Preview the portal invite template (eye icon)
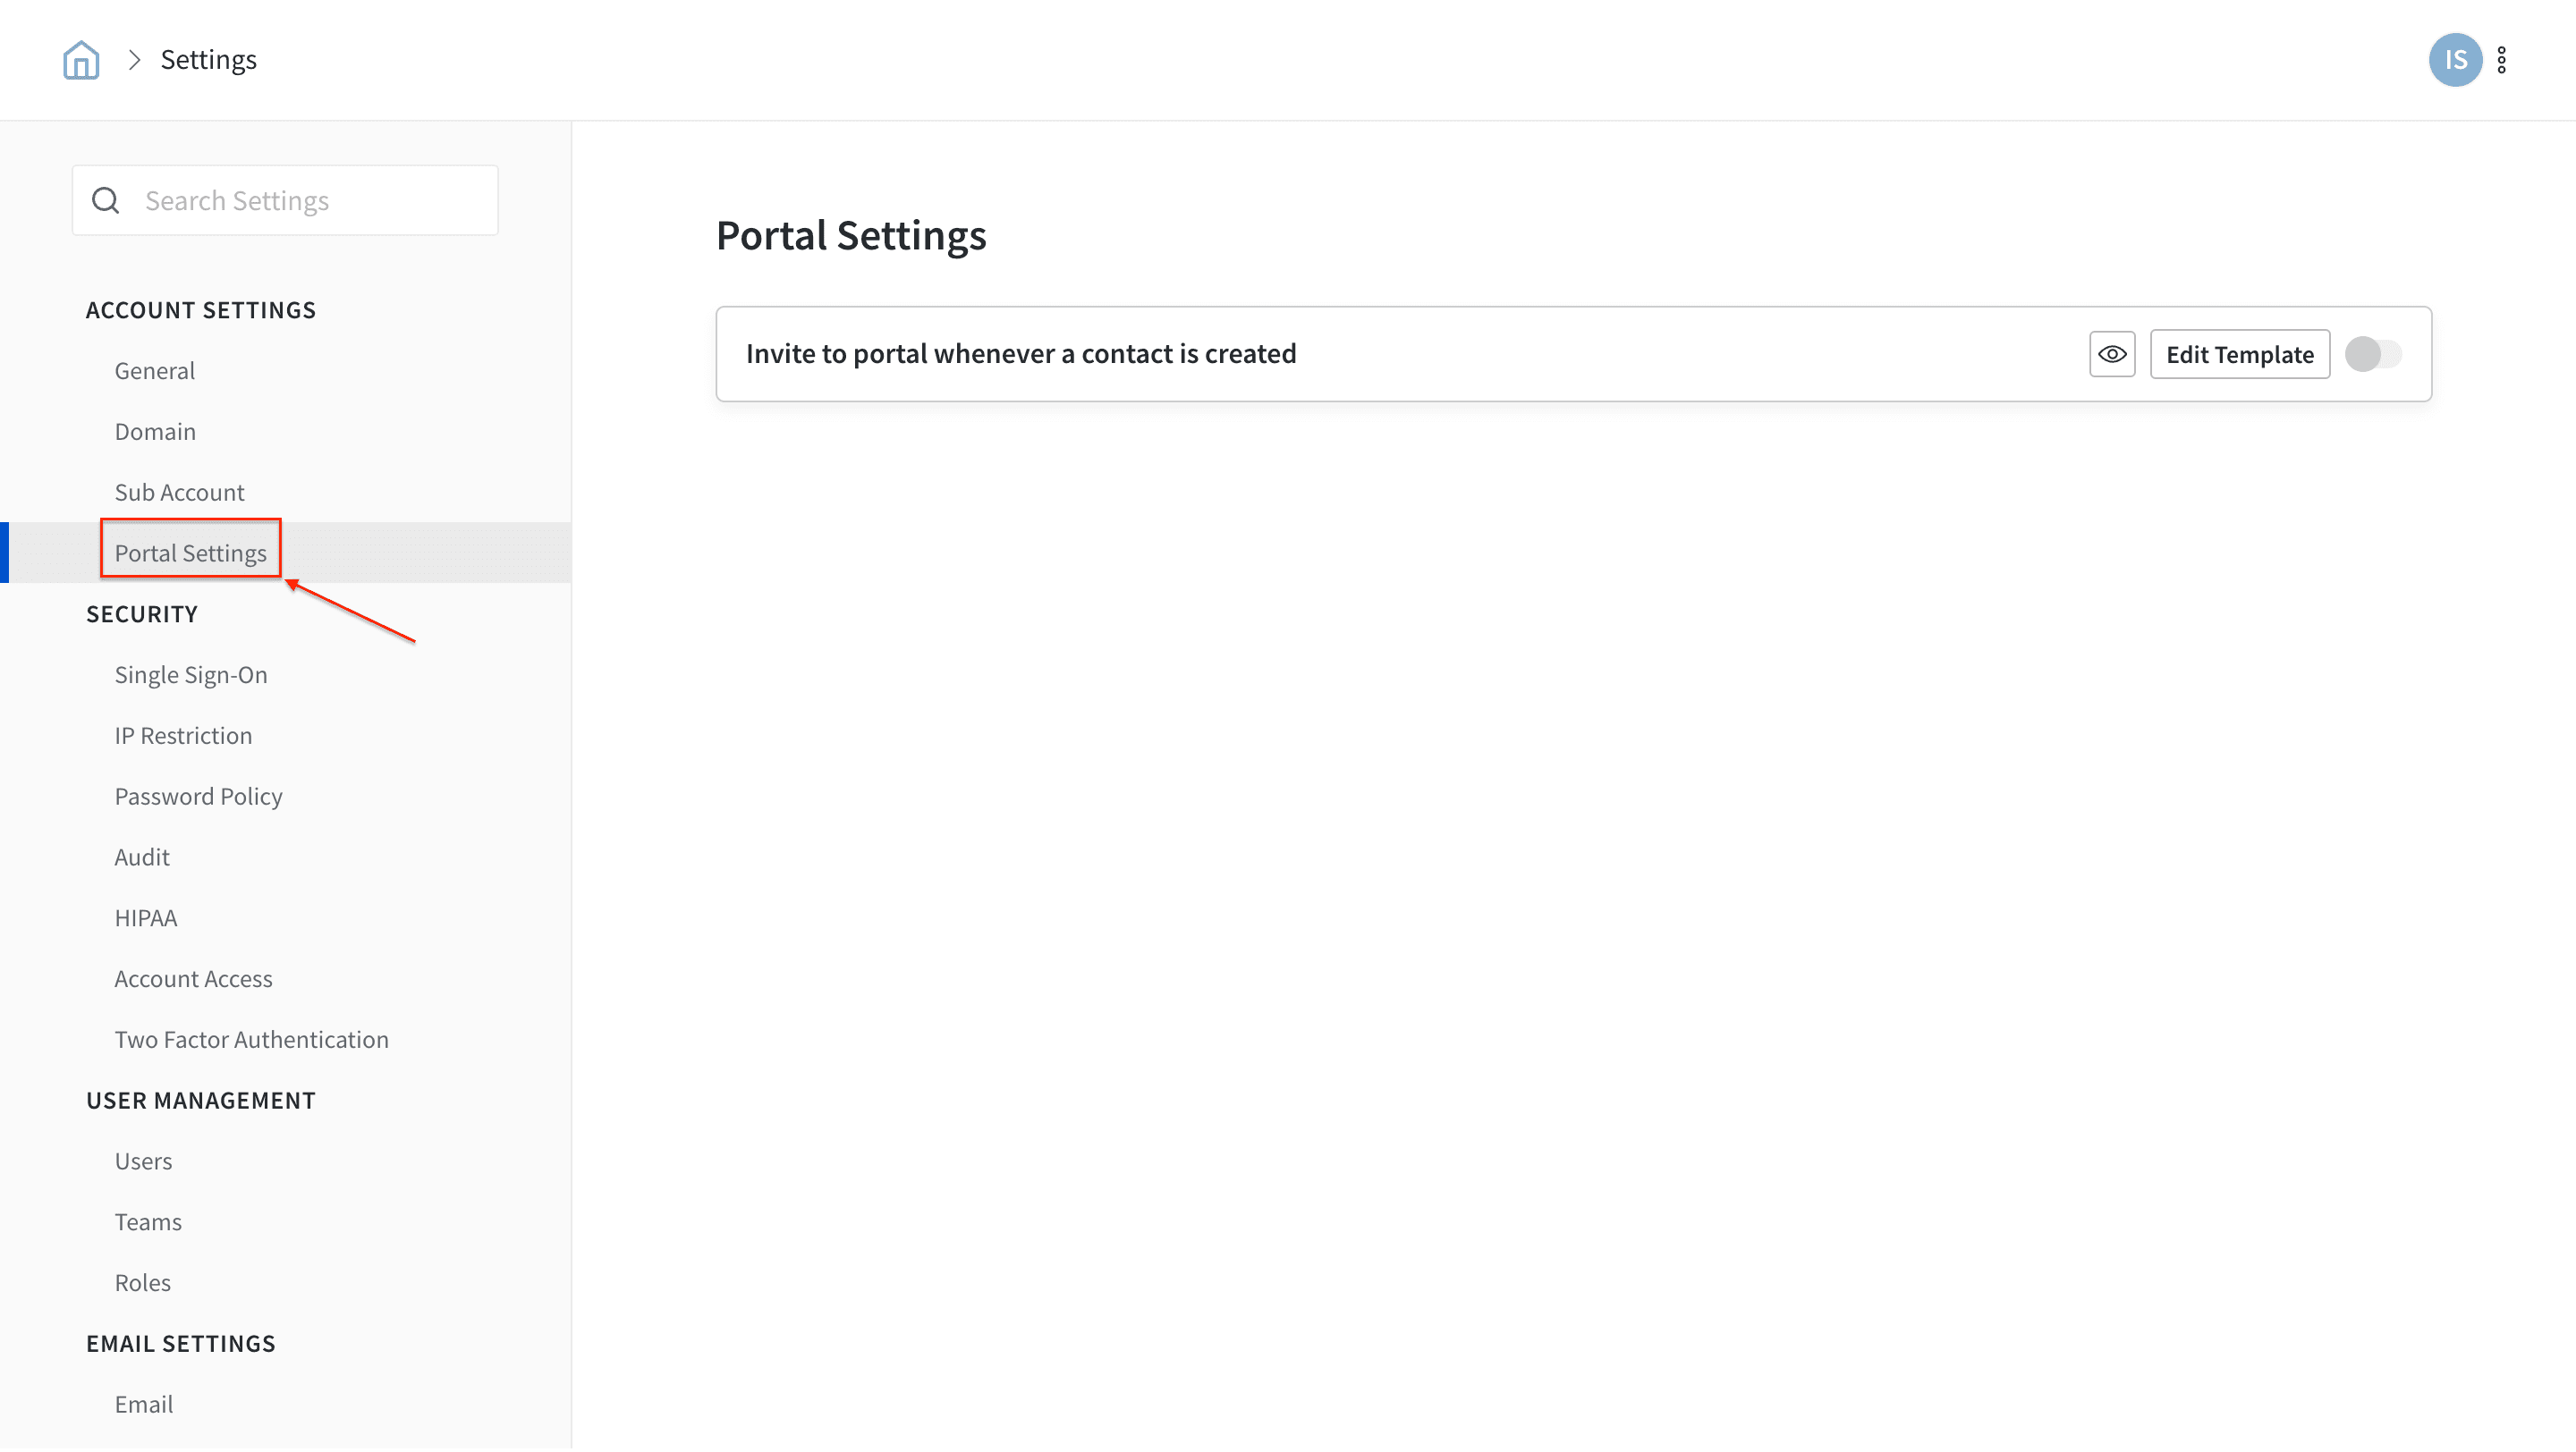The height and width of the screenshot is (1452, 2576). pos(2111,355)
